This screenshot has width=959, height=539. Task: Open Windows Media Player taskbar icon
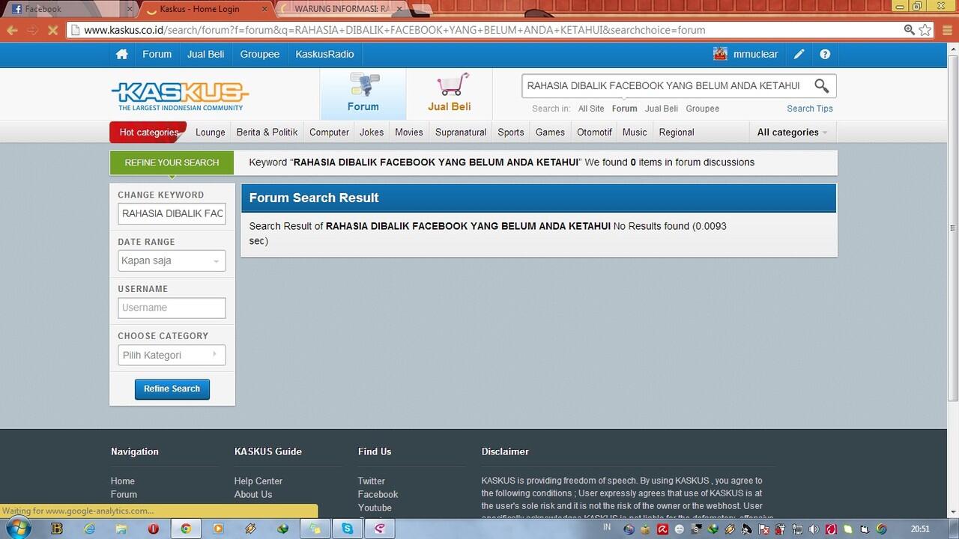(x=218, y=529)
